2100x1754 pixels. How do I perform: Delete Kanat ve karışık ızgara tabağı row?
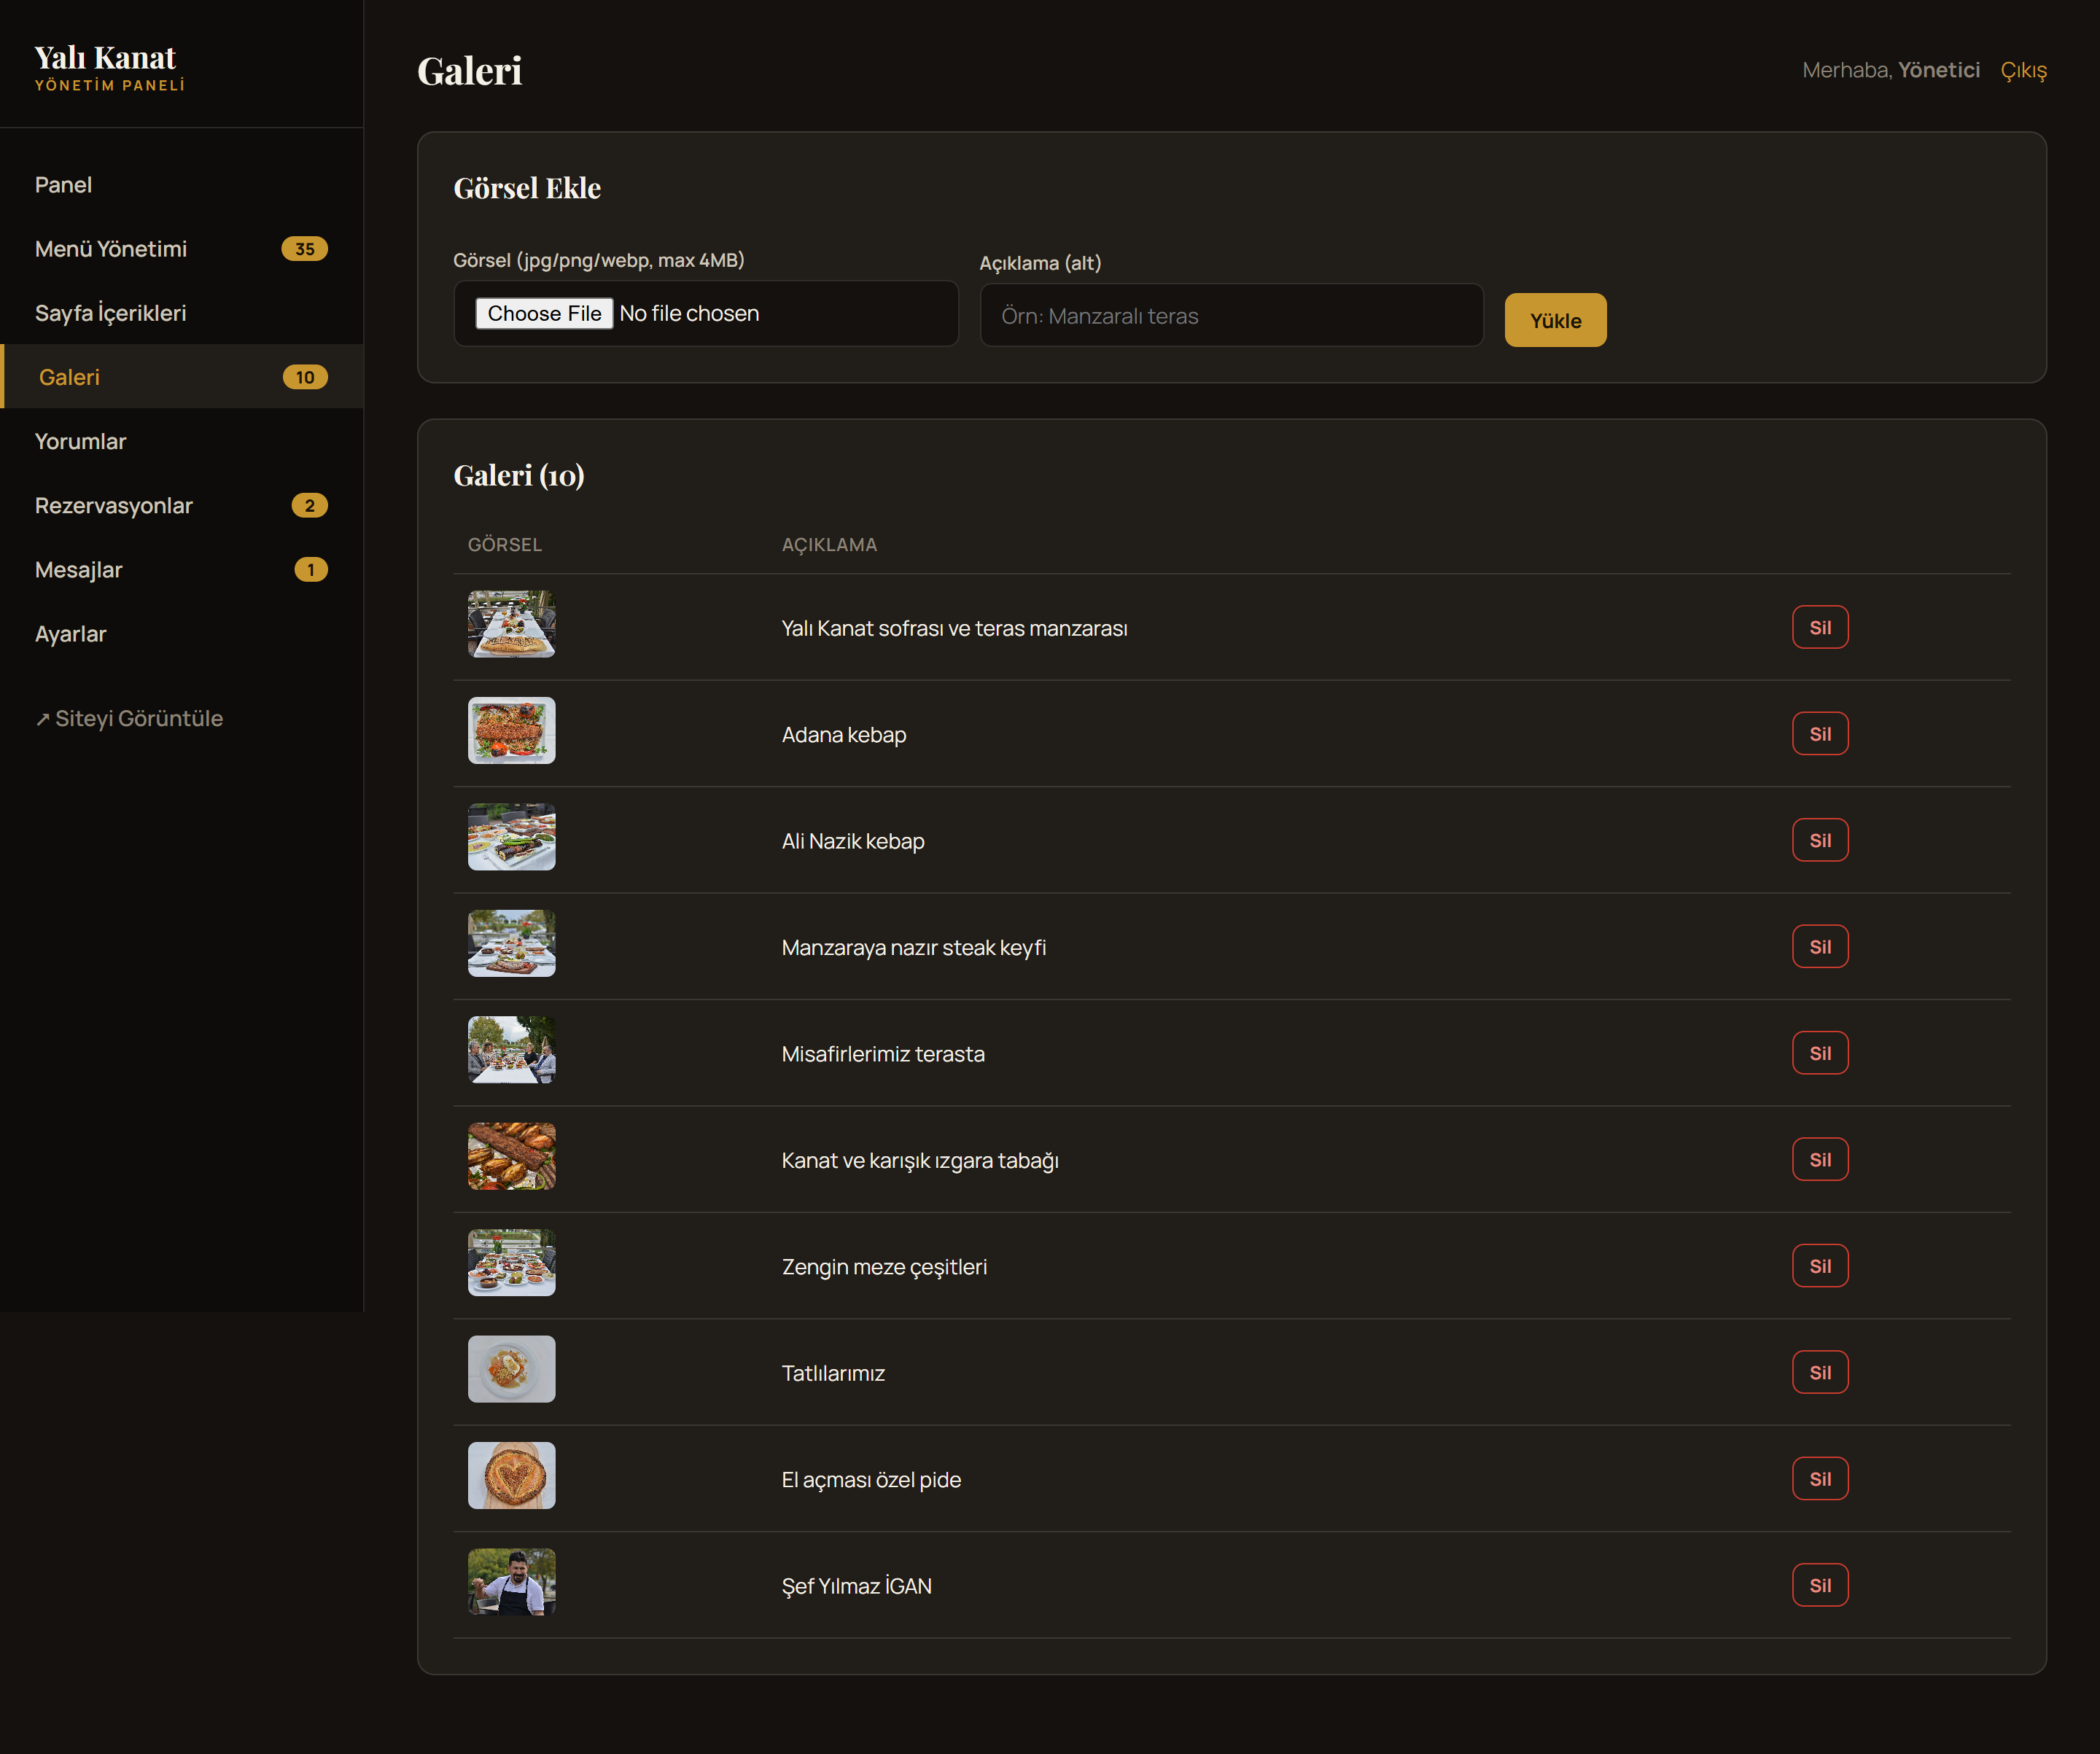tap(1820, 1160)
